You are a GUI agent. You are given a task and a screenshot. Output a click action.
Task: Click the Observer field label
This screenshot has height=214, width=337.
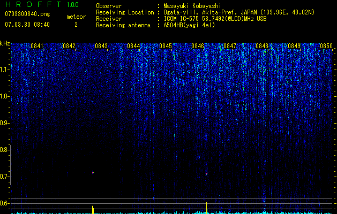109,6
